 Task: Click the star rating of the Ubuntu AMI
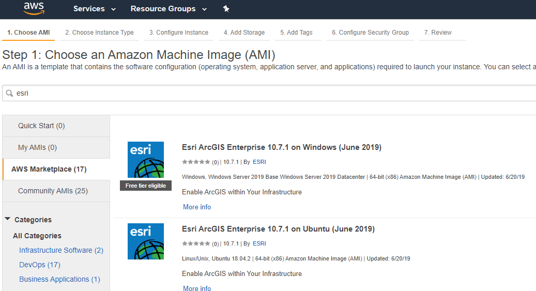coord(196,243)
